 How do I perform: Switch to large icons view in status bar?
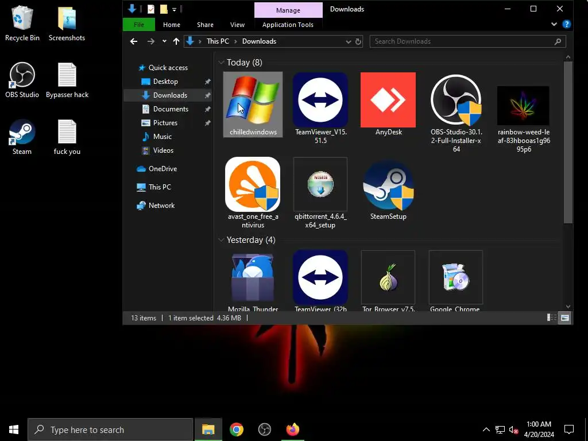(x=565, y=318)
